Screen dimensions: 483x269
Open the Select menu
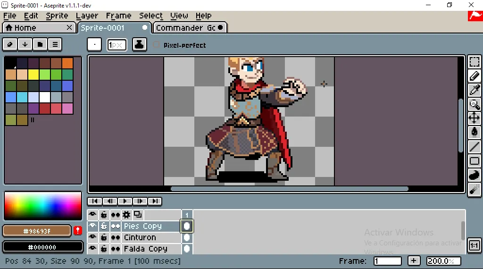(x=151, y=16)
